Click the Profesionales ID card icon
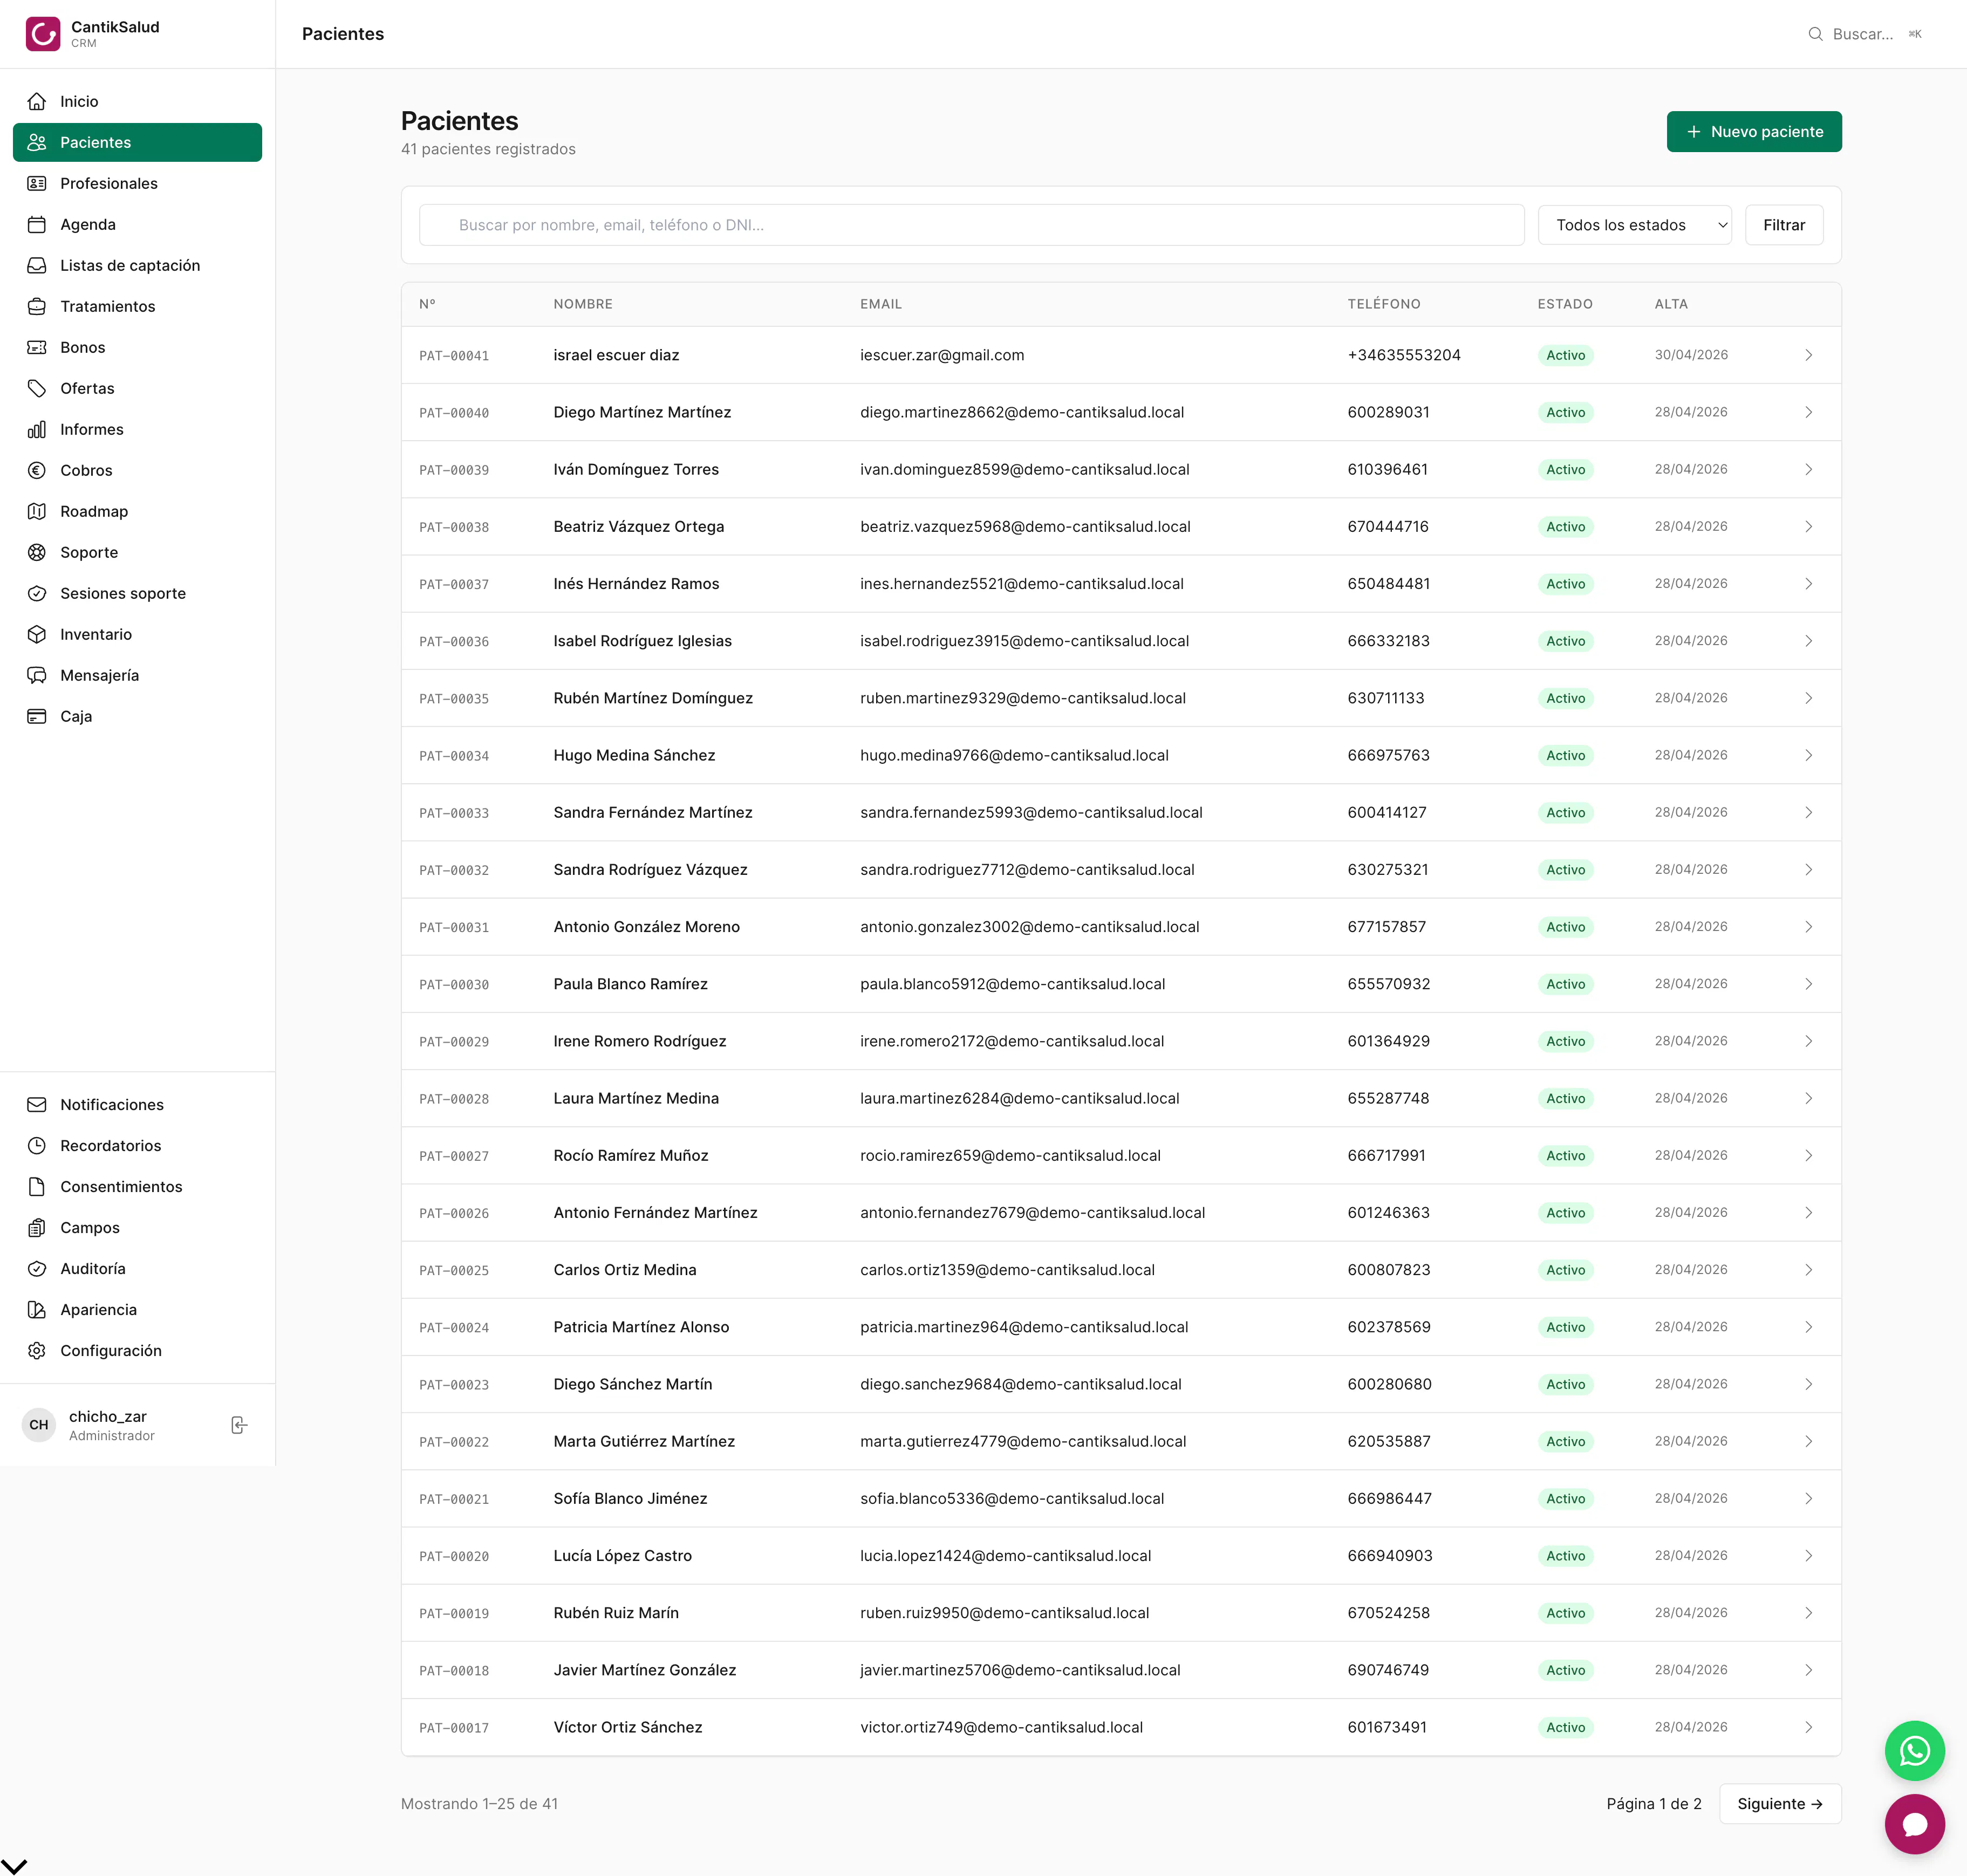The height and width of the screenshot is (1876, 1967). [x=37, y=183]
